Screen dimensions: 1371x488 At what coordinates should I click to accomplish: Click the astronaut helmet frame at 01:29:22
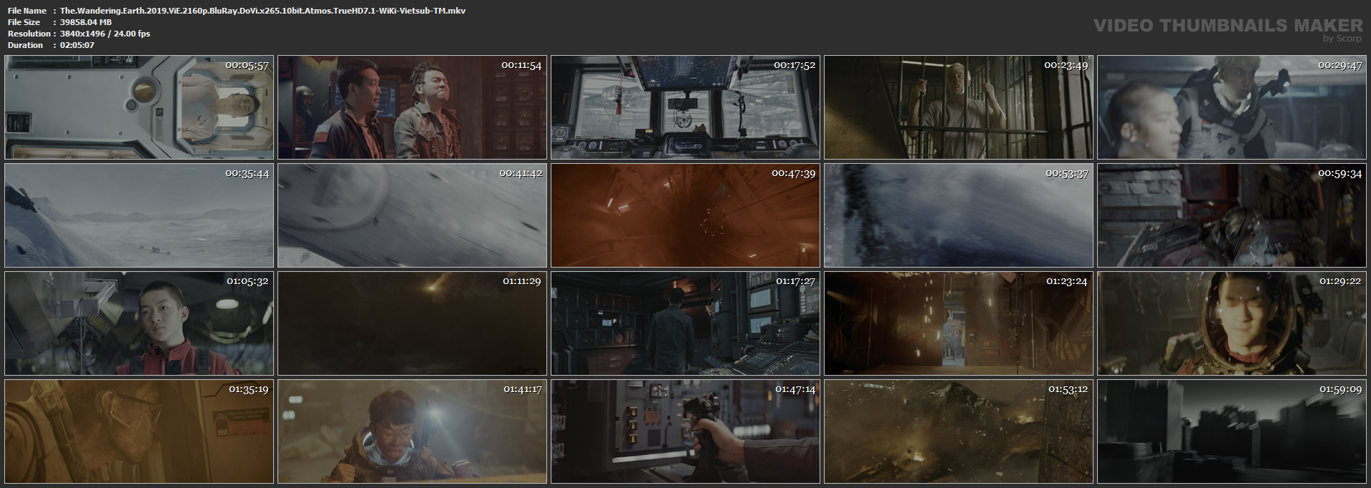tap(1232, 323)
